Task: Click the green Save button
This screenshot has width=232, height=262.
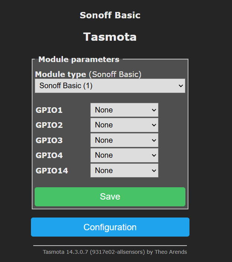Action: click(x=110, y=197)
